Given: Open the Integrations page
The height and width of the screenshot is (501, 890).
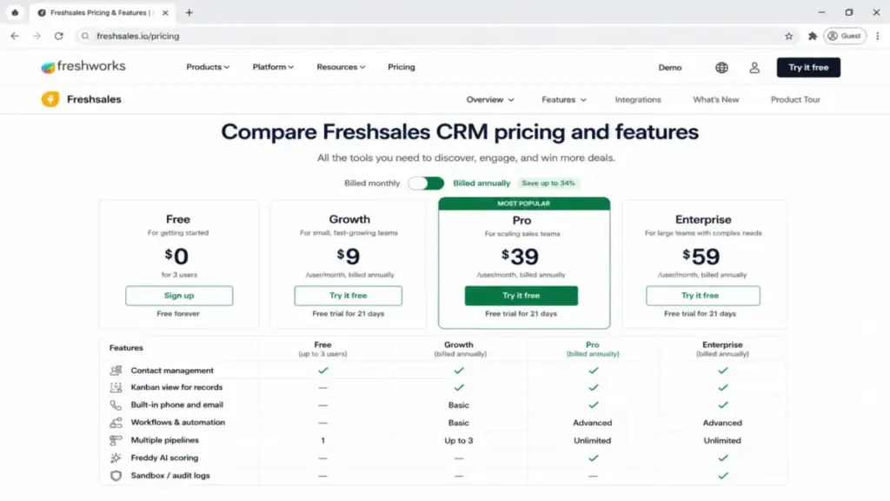Looking at the screenshot, I should pyautogui.click(x=638, y=99).
